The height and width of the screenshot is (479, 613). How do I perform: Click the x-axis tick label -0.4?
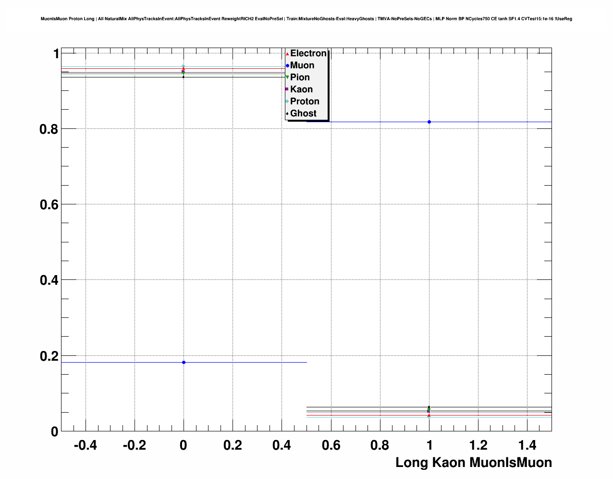tap(85, 446)
